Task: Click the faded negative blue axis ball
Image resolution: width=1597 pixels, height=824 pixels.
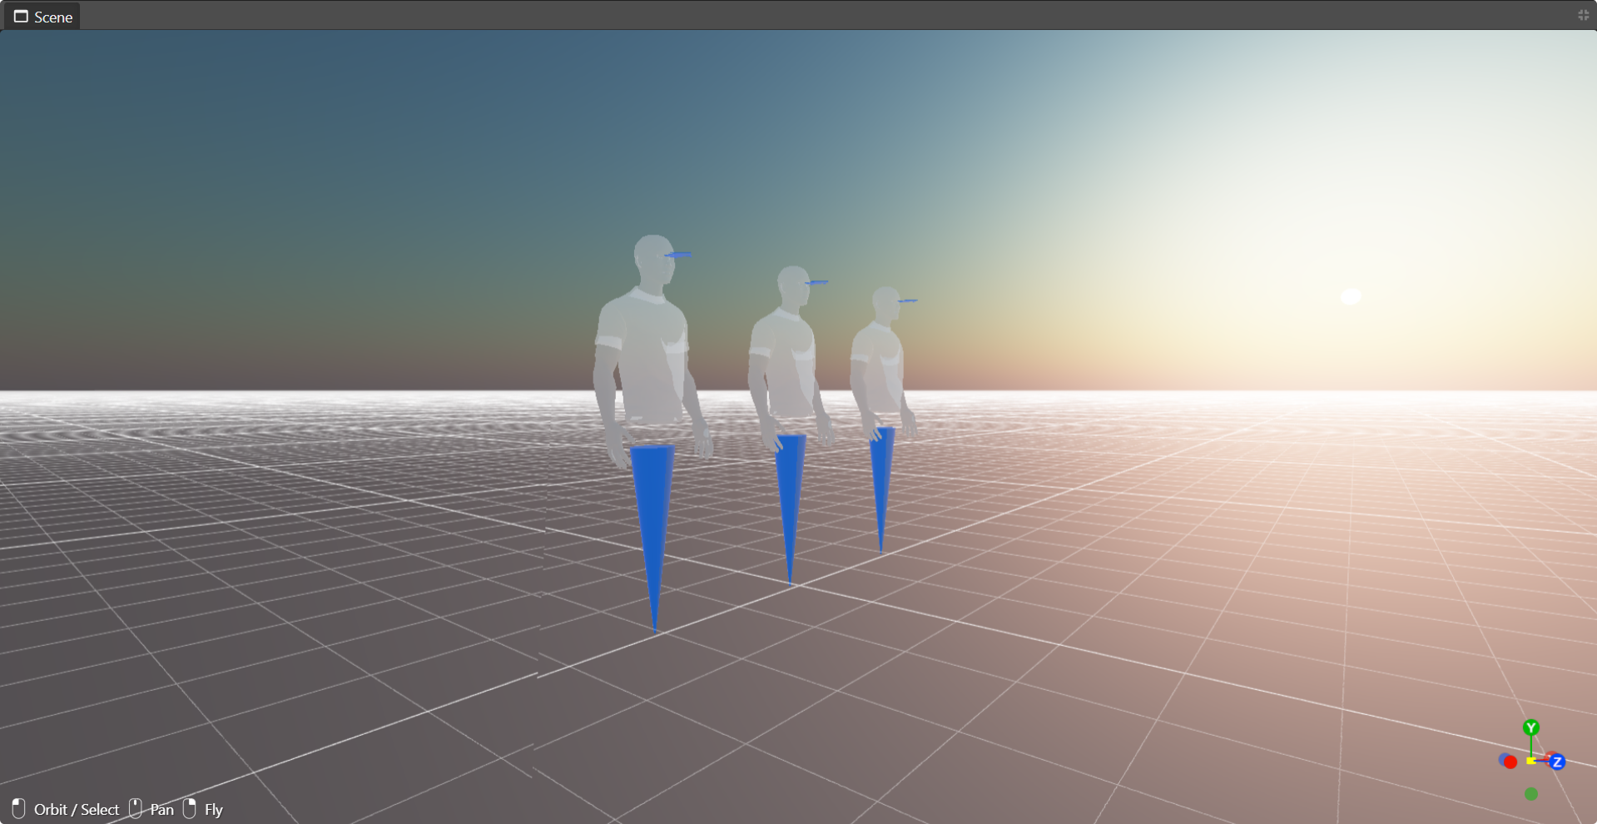Action: (1504, 758)
